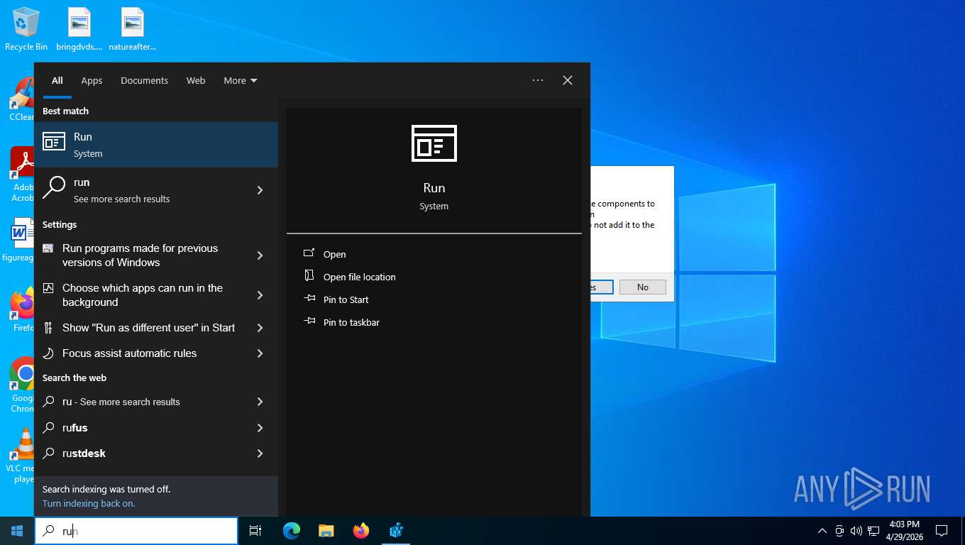Viewport: 965px width, 545px height.
Task: Open the Run best match result
Action: [156, 145]
